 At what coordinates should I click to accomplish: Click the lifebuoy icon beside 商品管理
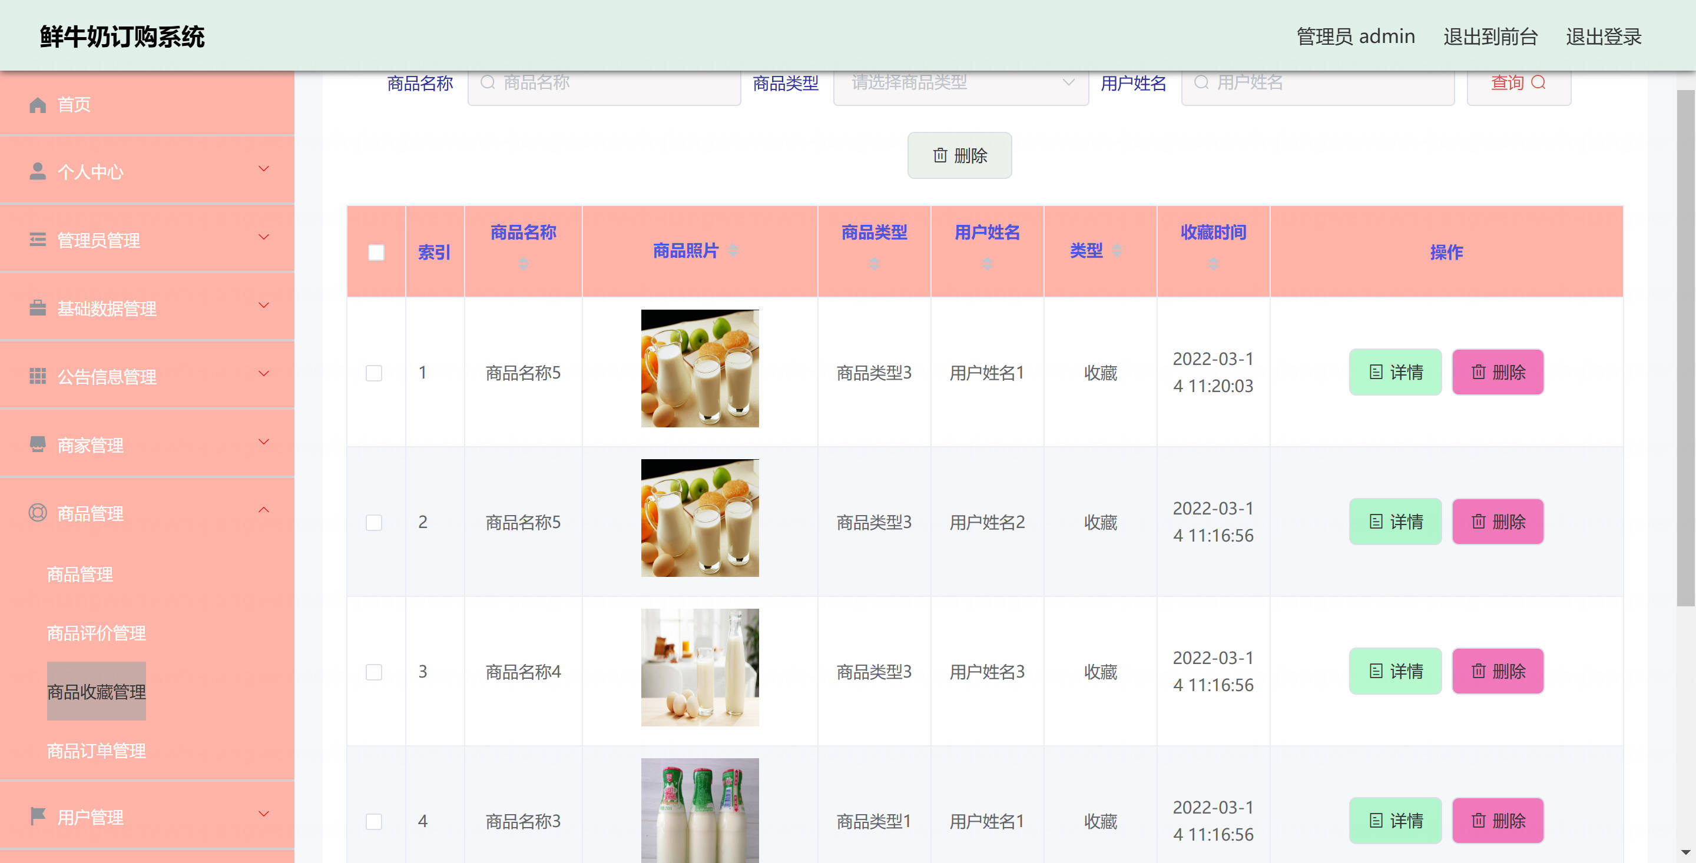tap(38, 512)
